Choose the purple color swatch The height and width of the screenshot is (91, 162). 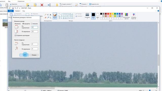[x=122, y=14]
